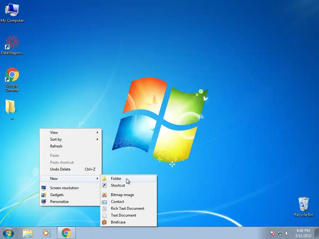The height and width of the screenshot is (239, 319).
Task: Select the Google Chrome desktop shortcut
Action: [x=12, y=80]
